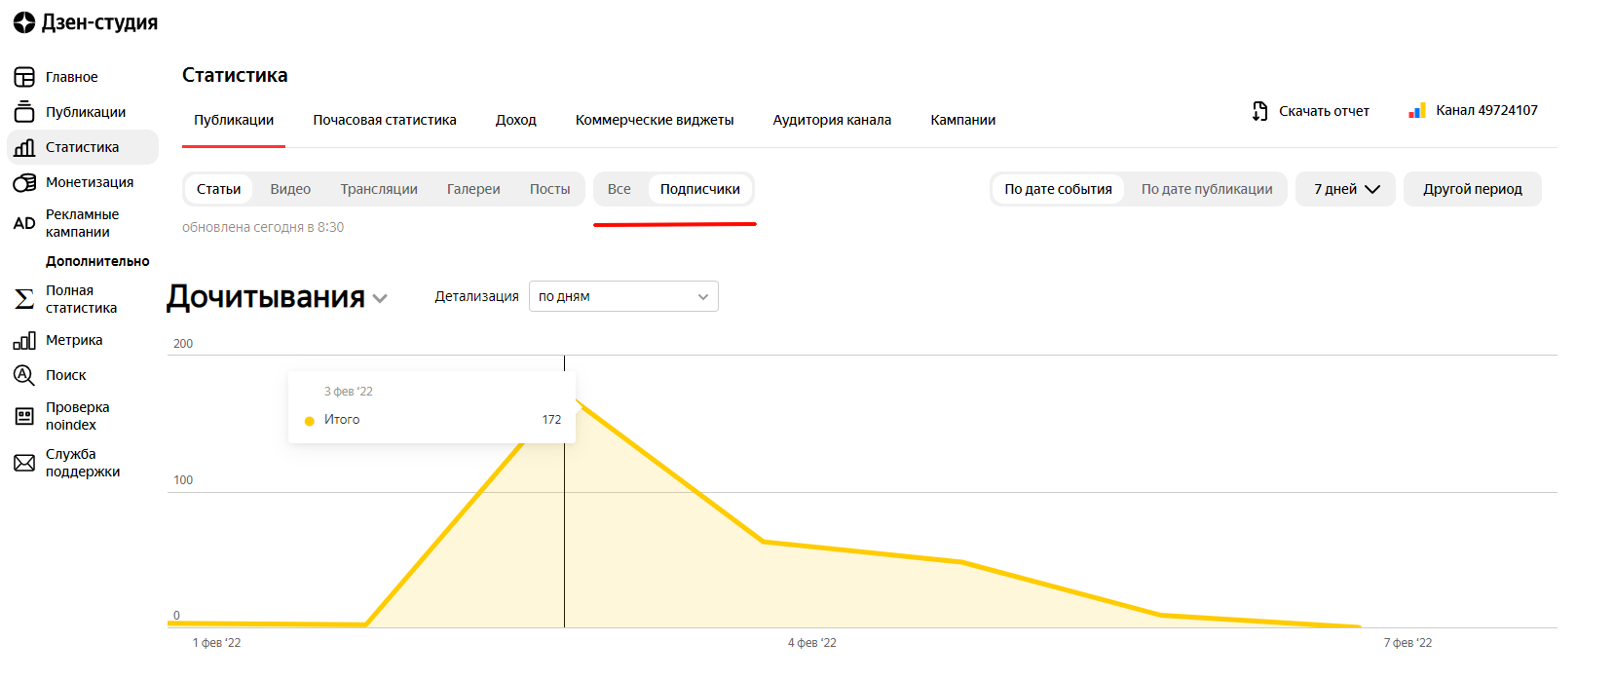
Task: Click the Другой период button
Action: [x=1473, y=189]
